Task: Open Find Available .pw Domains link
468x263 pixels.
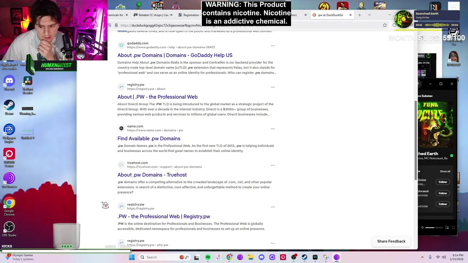Action: pos(149,138)
